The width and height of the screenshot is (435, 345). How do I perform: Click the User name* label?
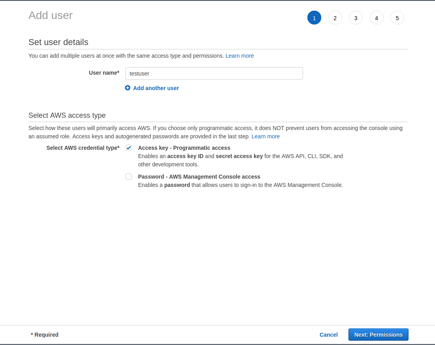[x=104, y=73]
